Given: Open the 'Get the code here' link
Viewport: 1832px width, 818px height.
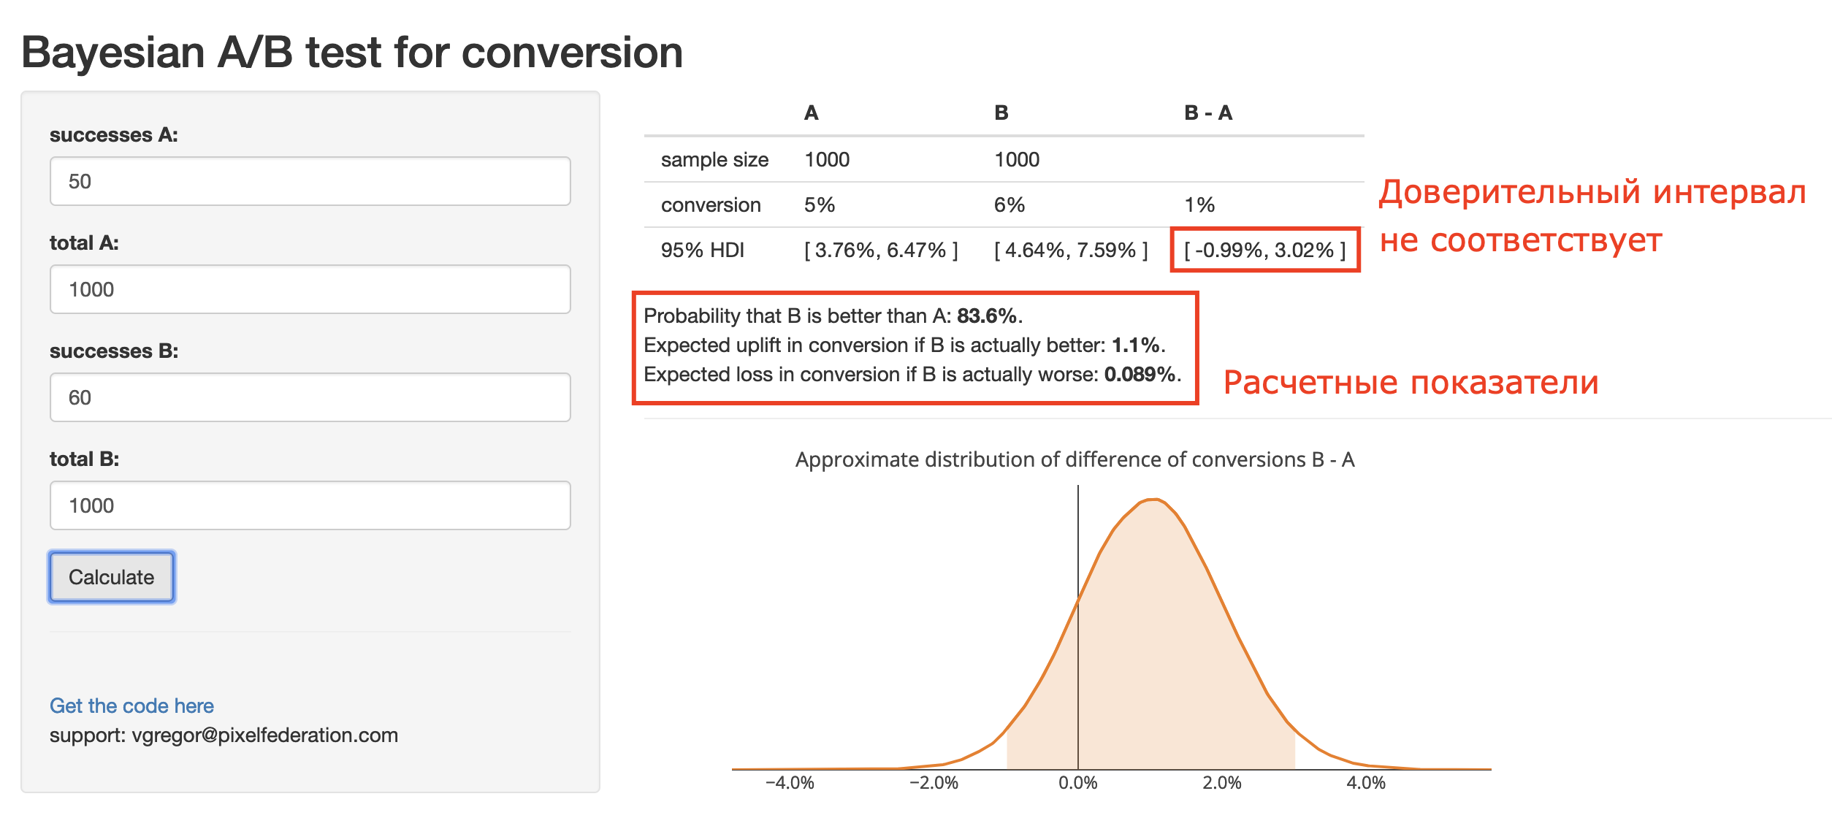Looking at the screenshot, I should 131,706.
